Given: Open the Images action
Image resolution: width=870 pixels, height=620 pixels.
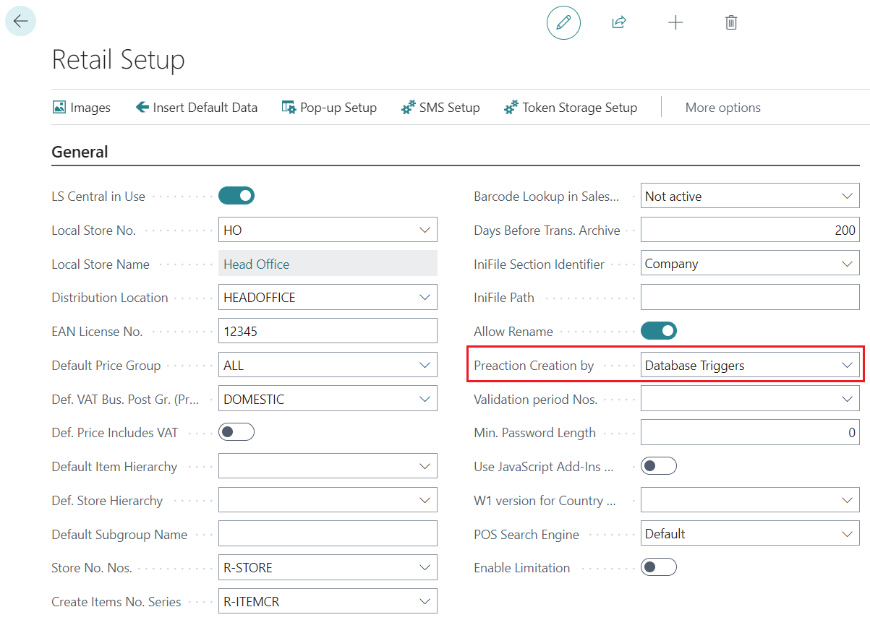Looking at the screenshot, I should [x=82, y=108].
